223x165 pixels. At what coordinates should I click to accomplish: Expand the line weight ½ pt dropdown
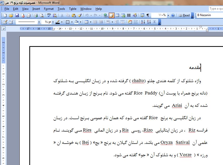[x=53, y=22]
